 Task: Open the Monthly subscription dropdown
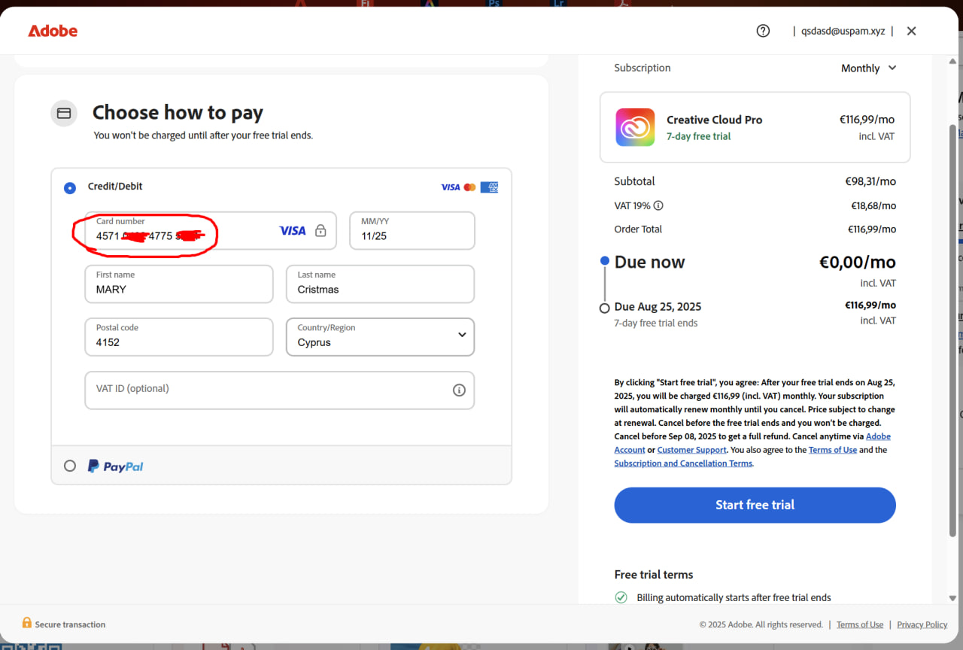868,68
